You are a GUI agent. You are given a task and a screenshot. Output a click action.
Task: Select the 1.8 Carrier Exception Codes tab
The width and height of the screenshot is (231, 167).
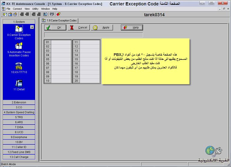point(59,20)
